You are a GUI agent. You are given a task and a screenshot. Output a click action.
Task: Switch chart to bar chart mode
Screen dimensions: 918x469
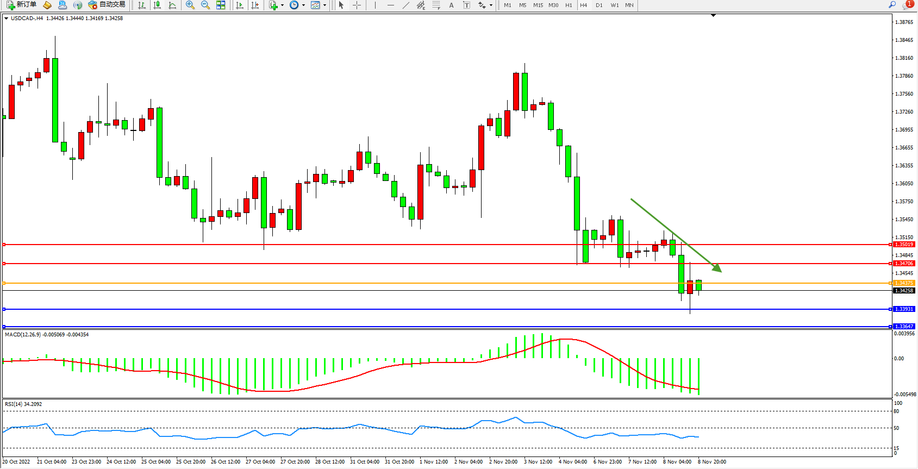(142, 5)
